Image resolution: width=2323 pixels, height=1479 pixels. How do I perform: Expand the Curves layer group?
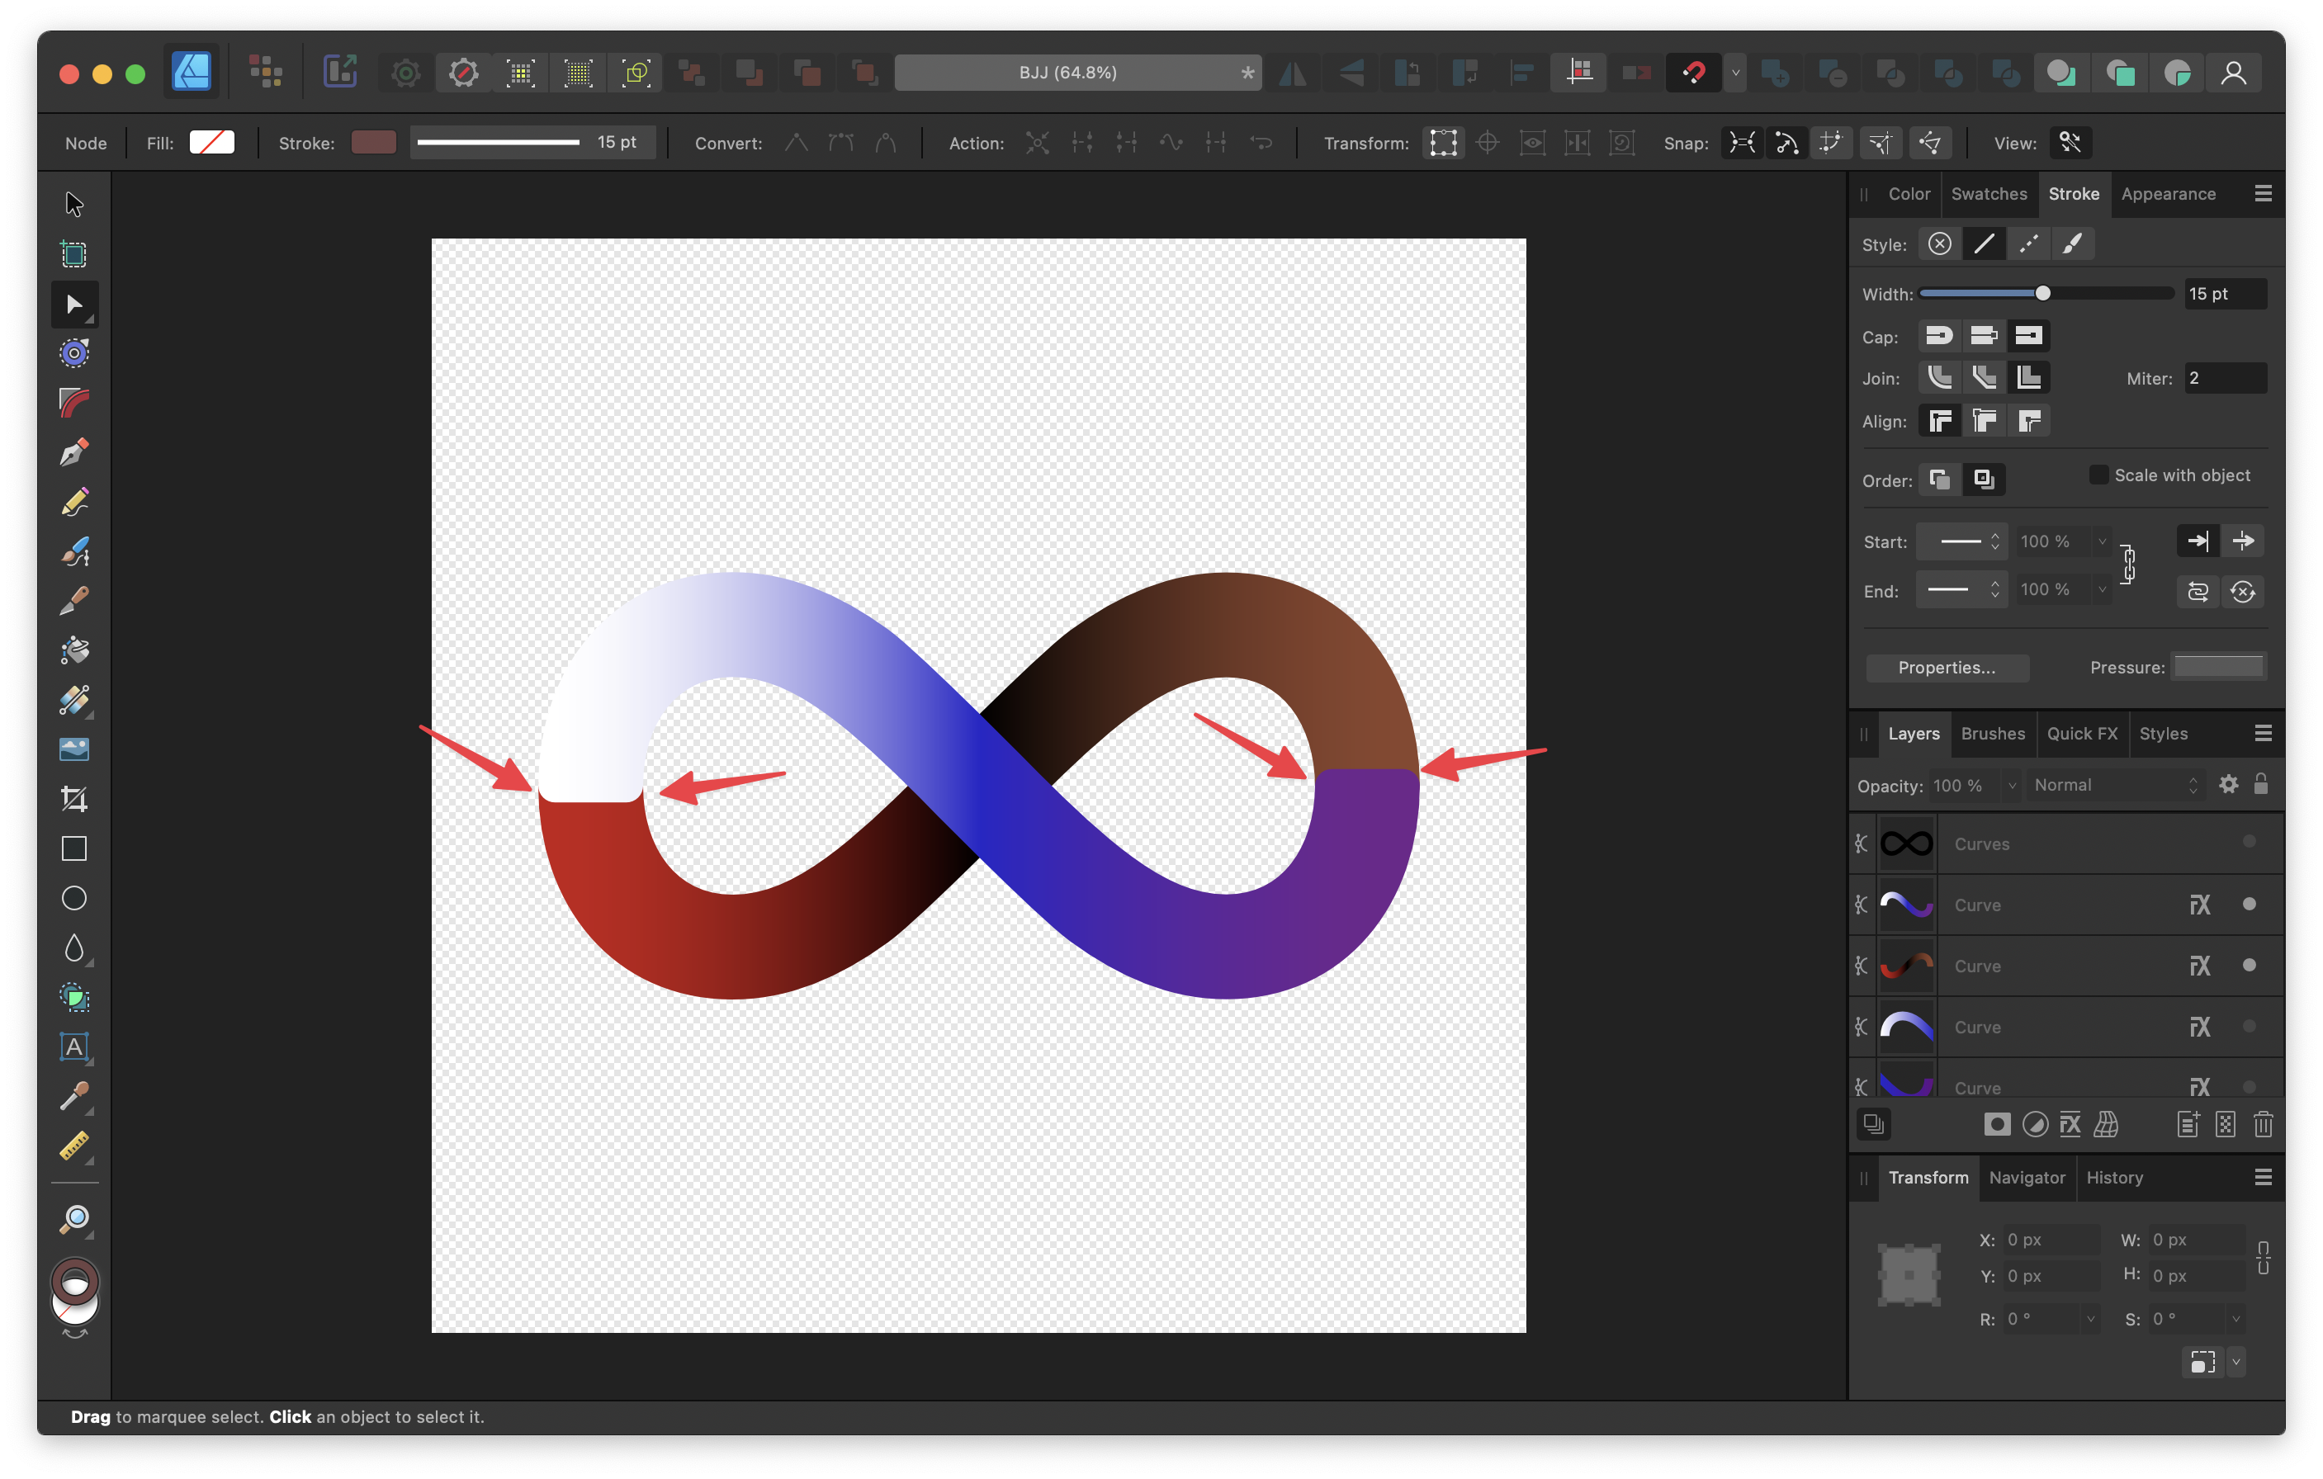[1861, 843]
